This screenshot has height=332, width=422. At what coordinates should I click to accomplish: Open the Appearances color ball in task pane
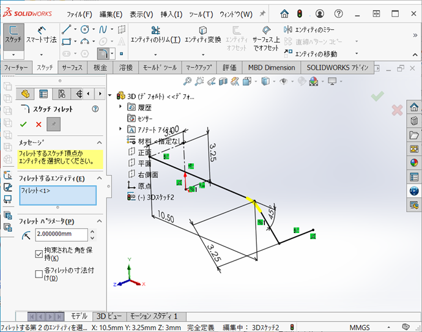414,162
